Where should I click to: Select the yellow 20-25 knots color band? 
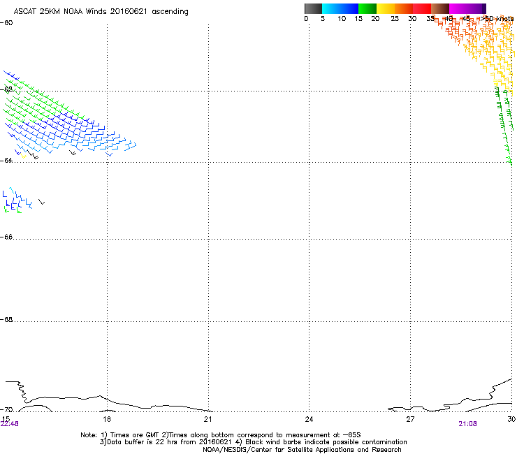386,8
